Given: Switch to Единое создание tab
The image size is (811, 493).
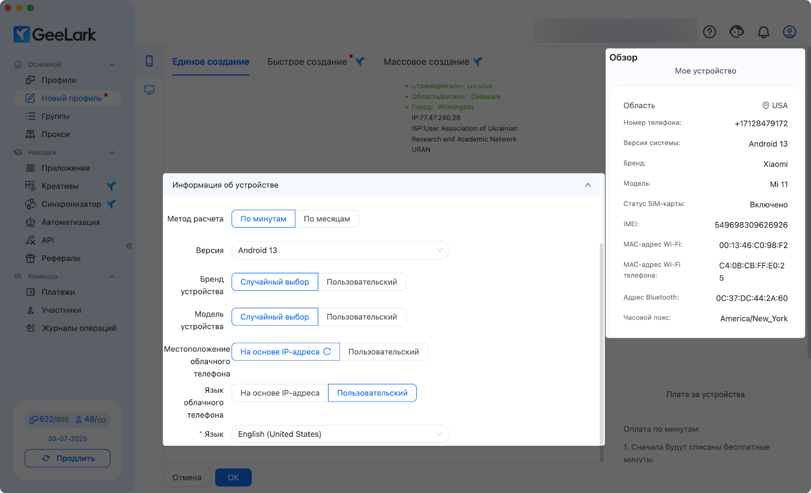Looking at the screenshot, I should 211,62.
